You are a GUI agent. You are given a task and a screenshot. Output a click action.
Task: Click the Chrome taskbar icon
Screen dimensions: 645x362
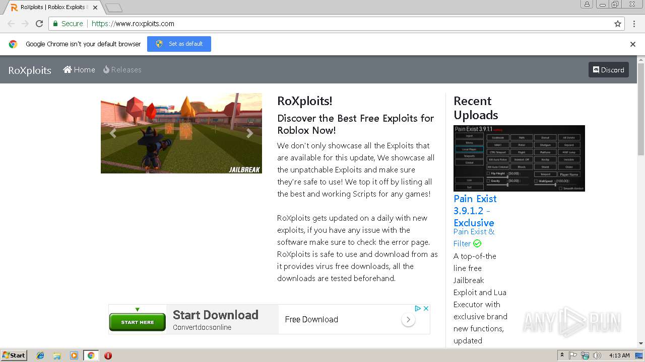pyautogui.click(x=91, y=355)
